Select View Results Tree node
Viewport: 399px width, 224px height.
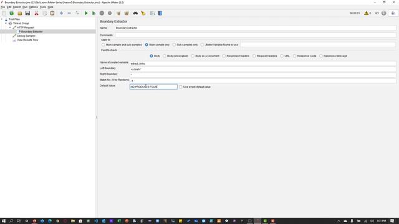point(27,40)
